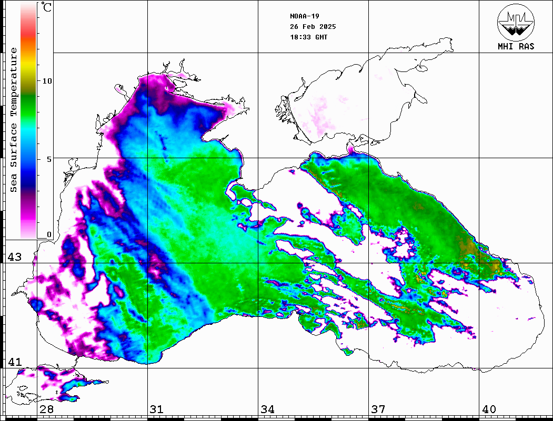The width and height of the screenshot is (553, 421).
Task: Click latitude label '41'
Action: [x=15, y=362]
